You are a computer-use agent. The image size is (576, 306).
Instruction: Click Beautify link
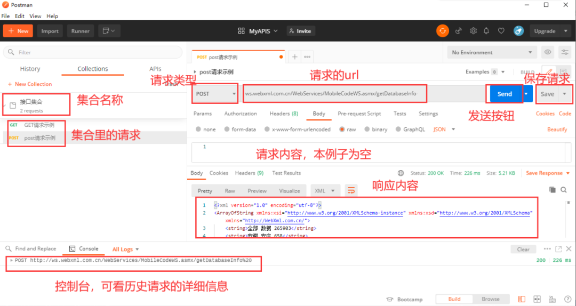click(x=557, y=130)
